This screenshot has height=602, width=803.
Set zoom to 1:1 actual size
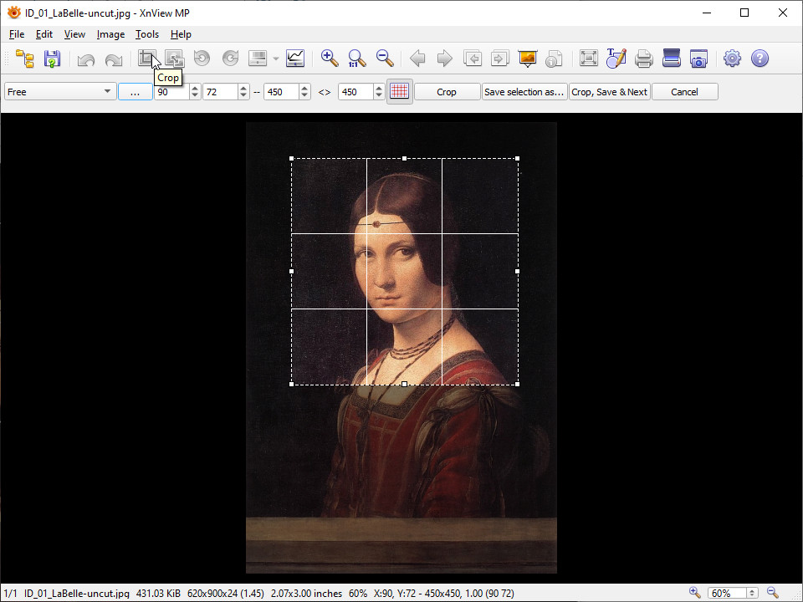click(357, 59)
